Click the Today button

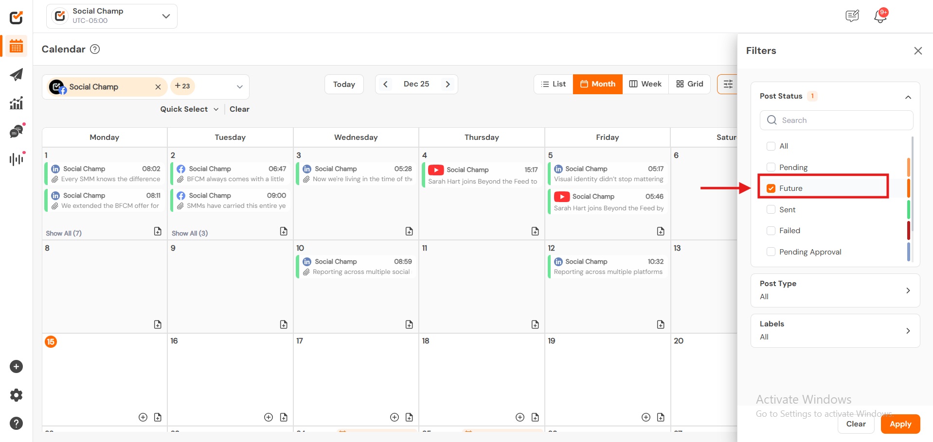[344, 85]
